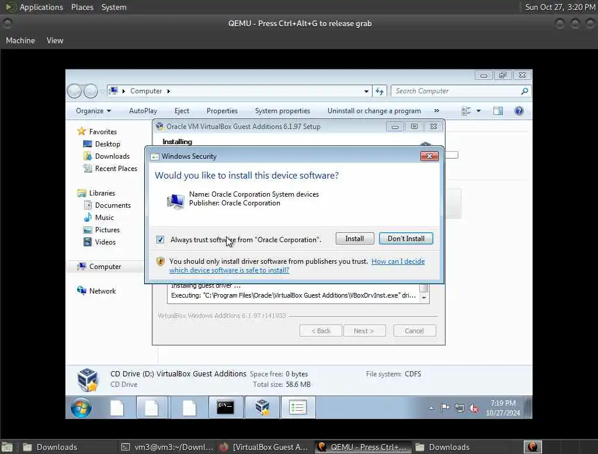This screenshot has width=598, height=454.
Task: Open the host Applications menu
Action: (x=41, y=7)
